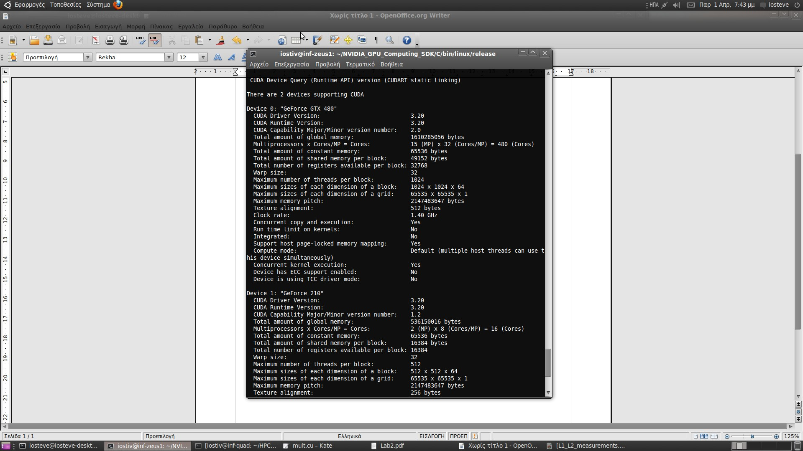Open the OpenOffice Help question mark icon
803x451 pixels.
pyautogui.click(x=407, y=40)
